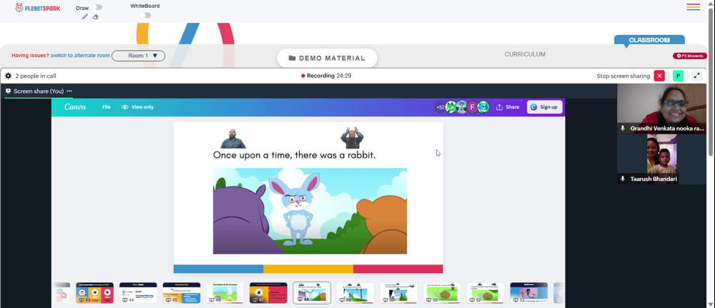
Task: Toggle the Draw switch
Action: click(97, 7)
